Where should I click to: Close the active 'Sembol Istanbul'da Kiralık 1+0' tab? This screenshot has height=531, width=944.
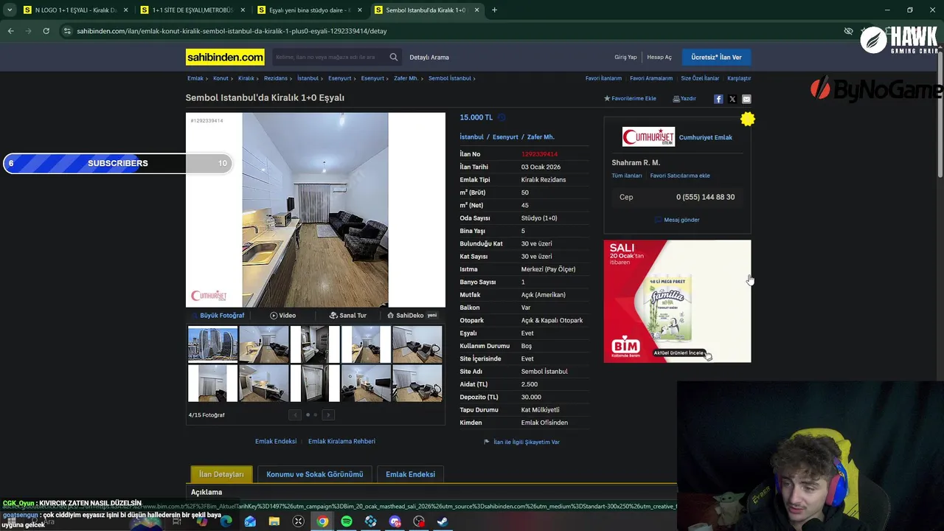pyautogui.click(x=477, y=10)
